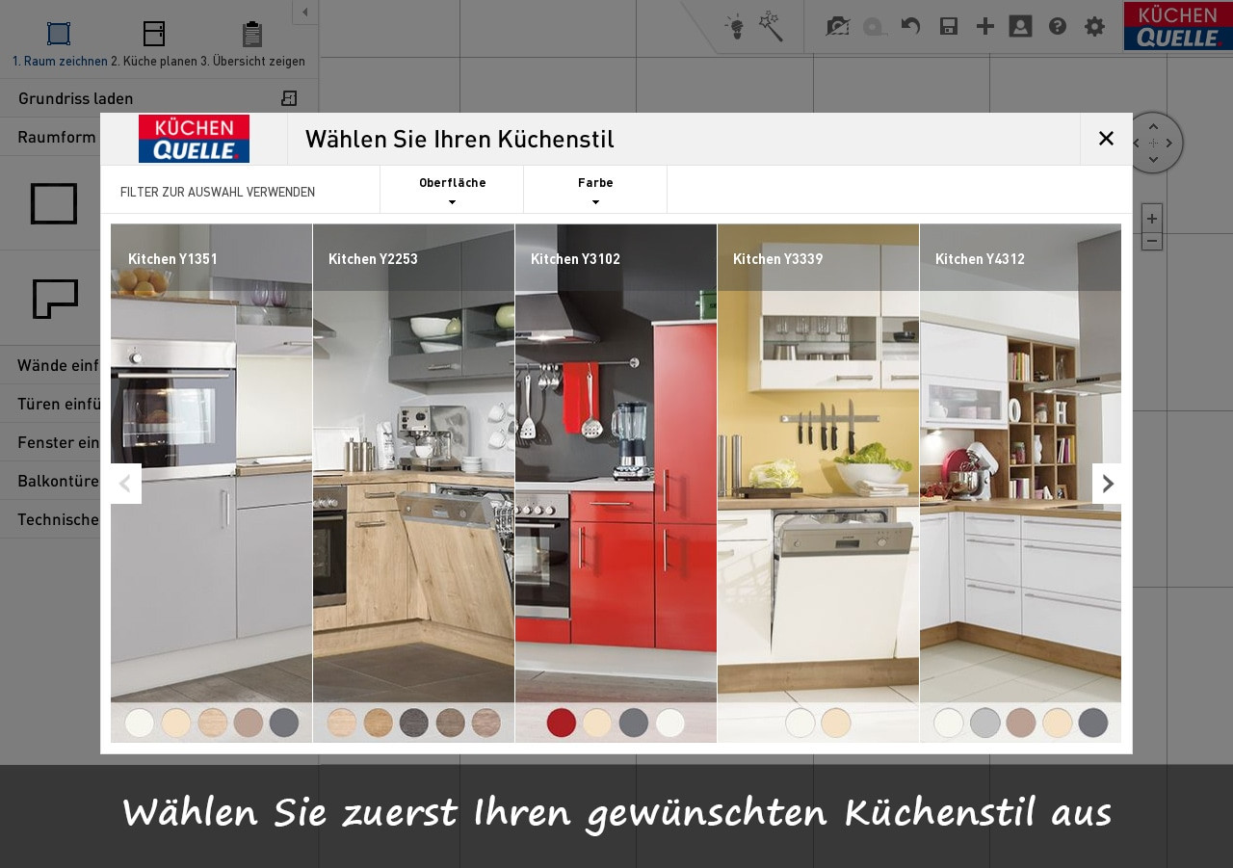Click 'Wählen Sie Ihren Küchenstil' dialog title
The image size is (1233, 868).
point(459,139)
